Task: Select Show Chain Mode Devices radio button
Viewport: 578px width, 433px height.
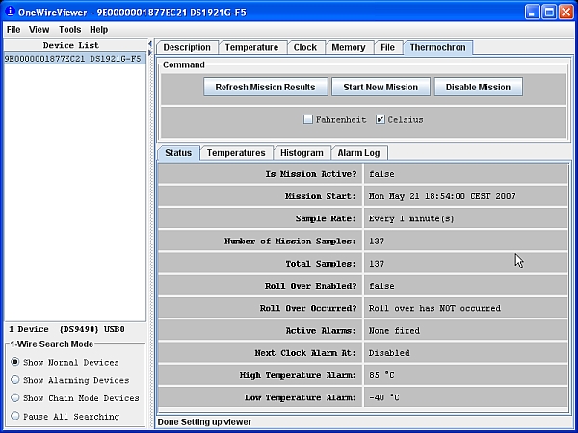Action: 15,397
